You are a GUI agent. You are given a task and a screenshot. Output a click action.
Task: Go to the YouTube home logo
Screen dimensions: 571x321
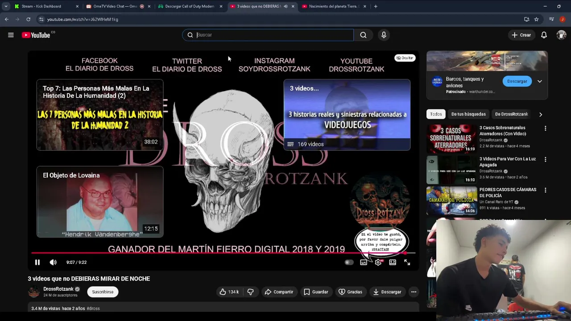pyautogui.click(x=36, y=35)
